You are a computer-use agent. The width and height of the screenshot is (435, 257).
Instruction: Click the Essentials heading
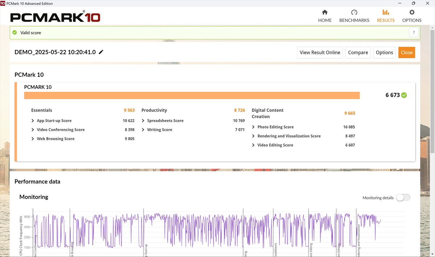[x=42, y=110]
